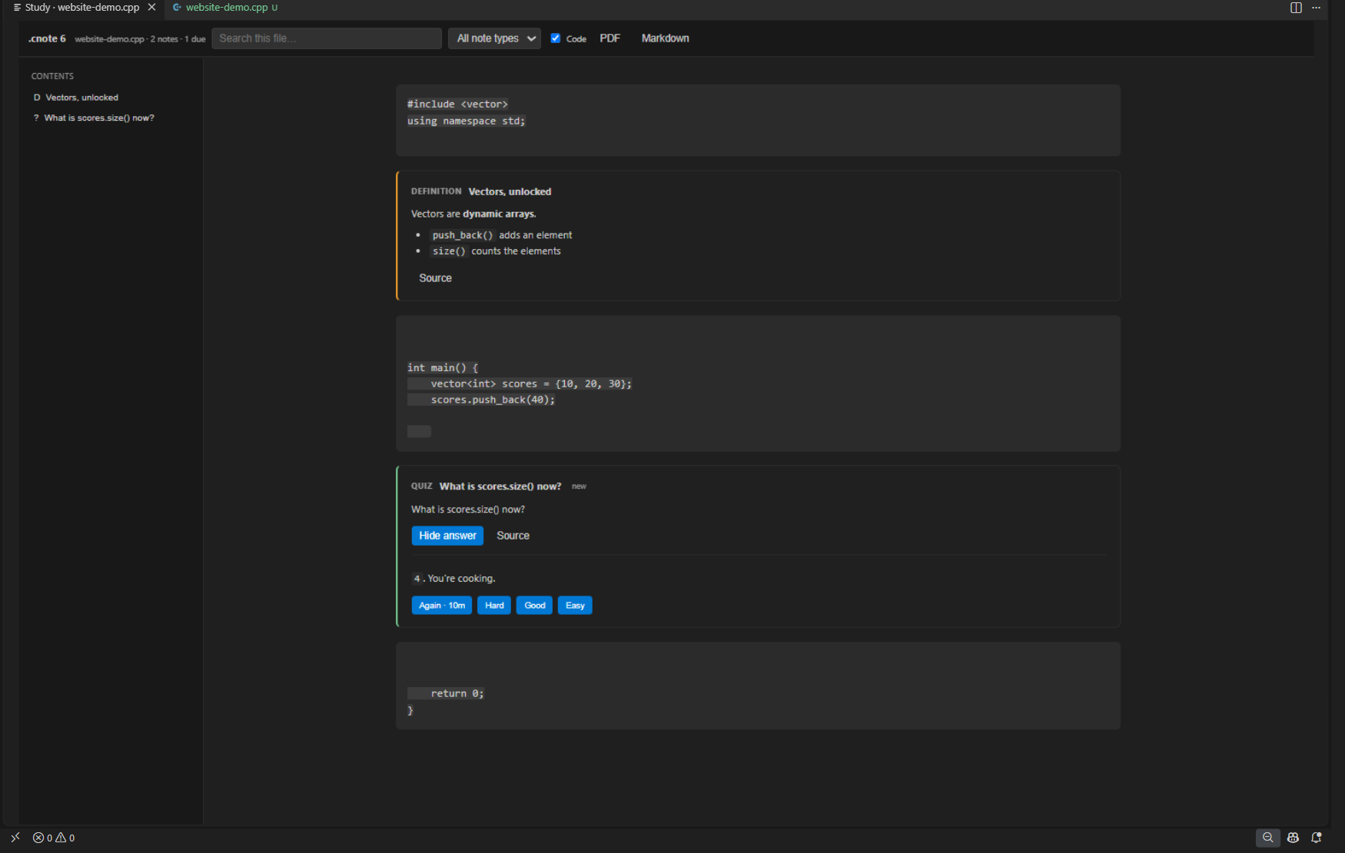
Task: Jump to Vectors, unlocked in contents
Action: pyautogui.click(x=81, y=98)
